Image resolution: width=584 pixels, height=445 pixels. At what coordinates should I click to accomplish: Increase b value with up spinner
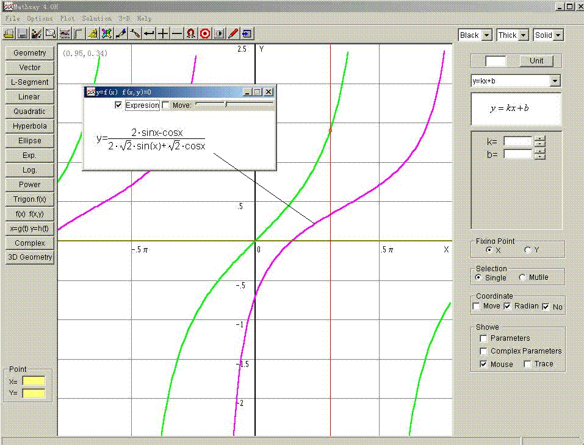(x=539, y=151)
